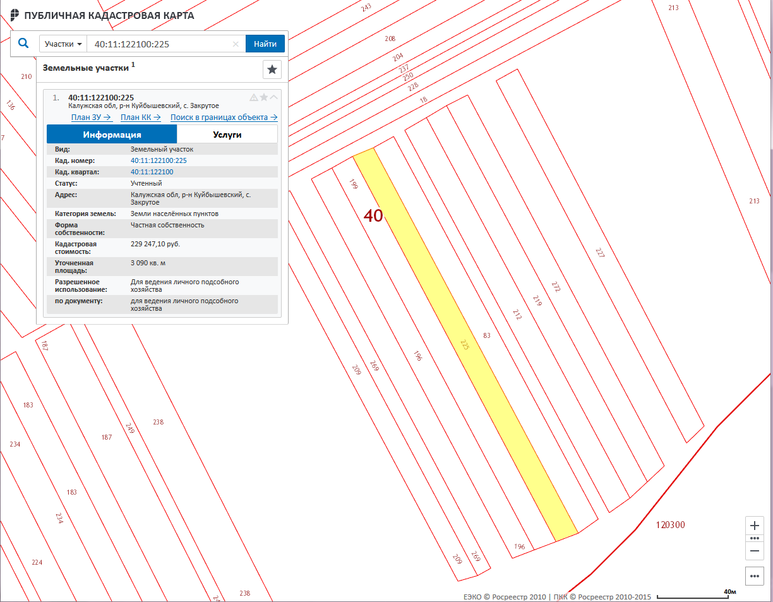Click the Кад. номер link 40:11:122100:225

(159, 160)
